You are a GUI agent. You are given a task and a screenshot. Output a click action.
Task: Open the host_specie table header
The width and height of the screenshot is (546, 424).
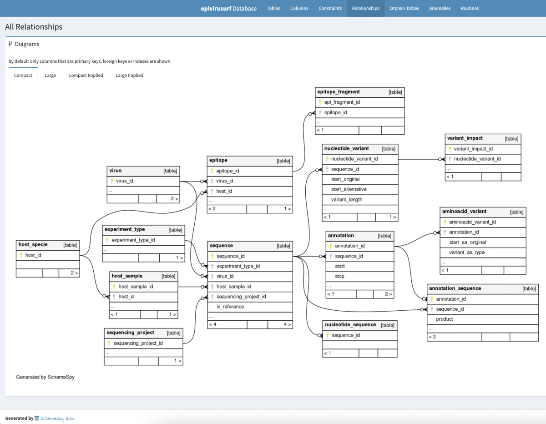48,245
